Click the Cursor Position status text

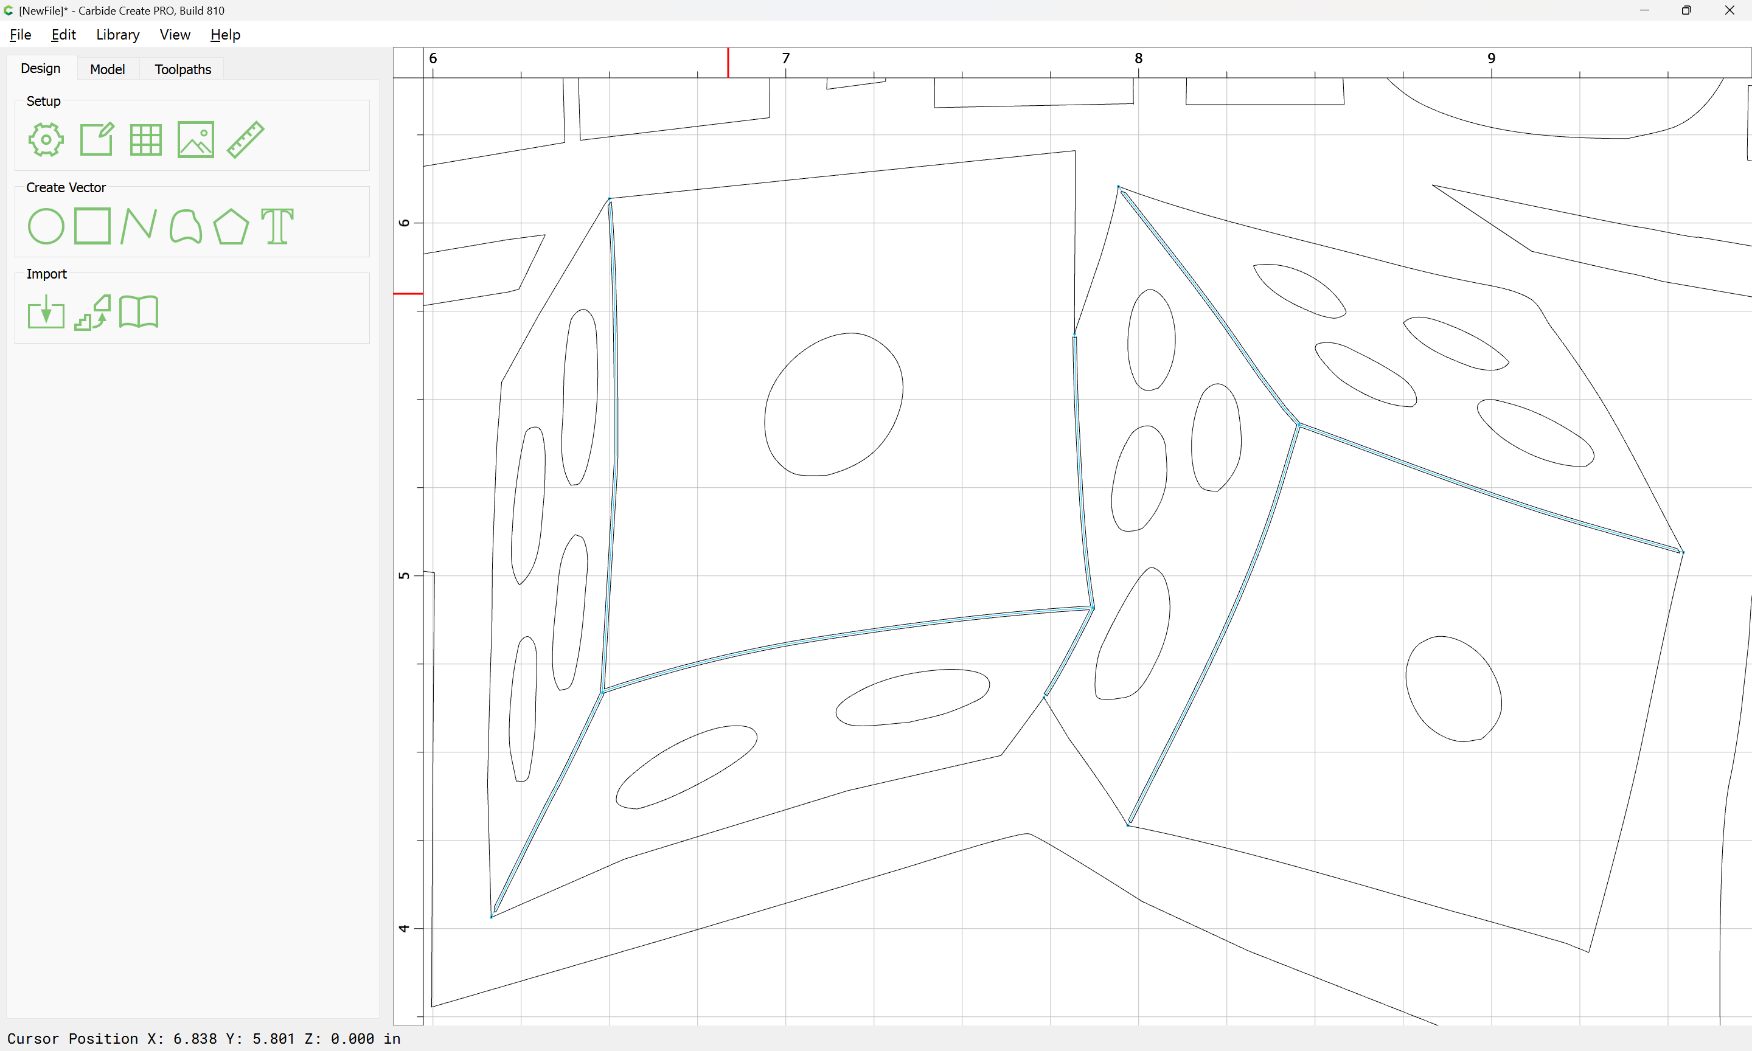204,1039
